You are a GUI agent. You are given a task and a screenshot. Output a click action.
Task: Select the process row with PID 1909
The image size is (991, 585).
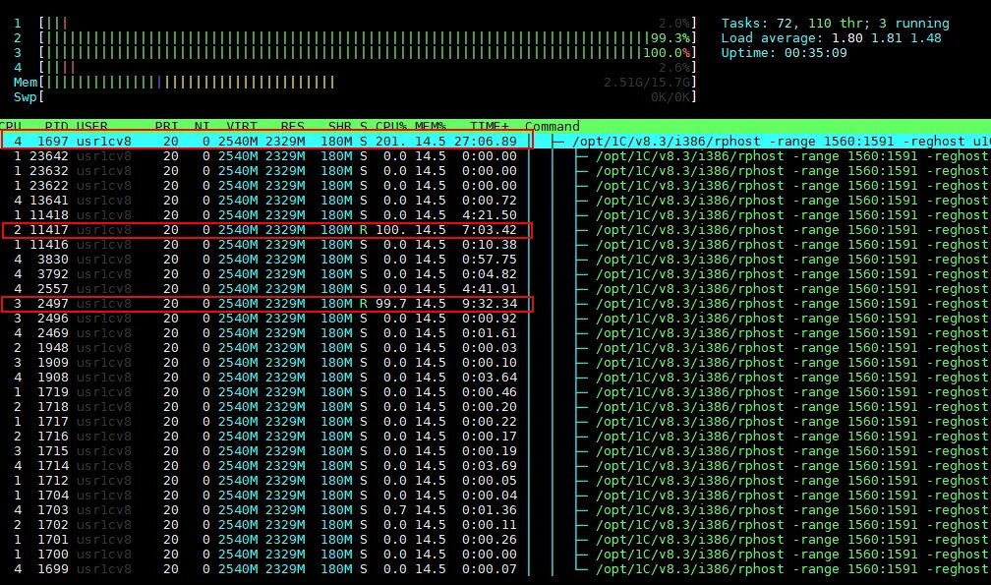[x=495, y=362]
